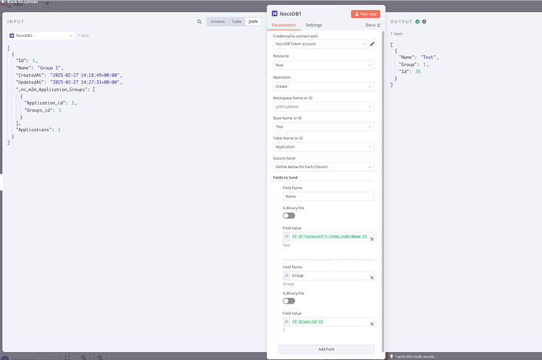Screen dimensions: 542x360
Task: Open Data to Send dropdown
Action: point(324,167)
